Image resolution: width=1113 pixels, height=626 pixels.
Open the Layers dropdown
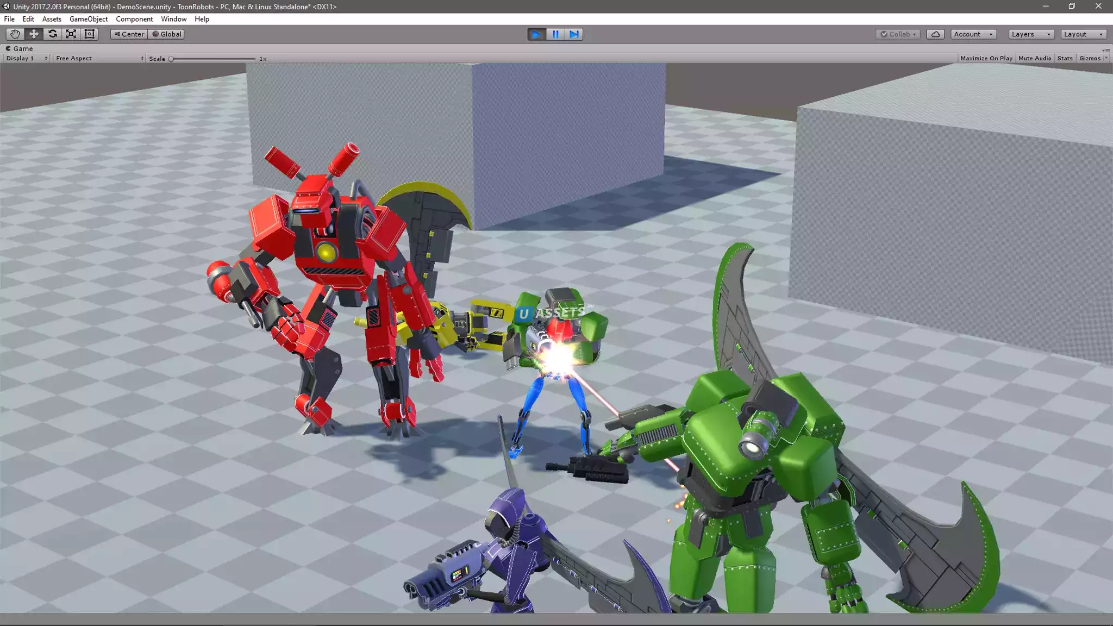(1031, 34)
